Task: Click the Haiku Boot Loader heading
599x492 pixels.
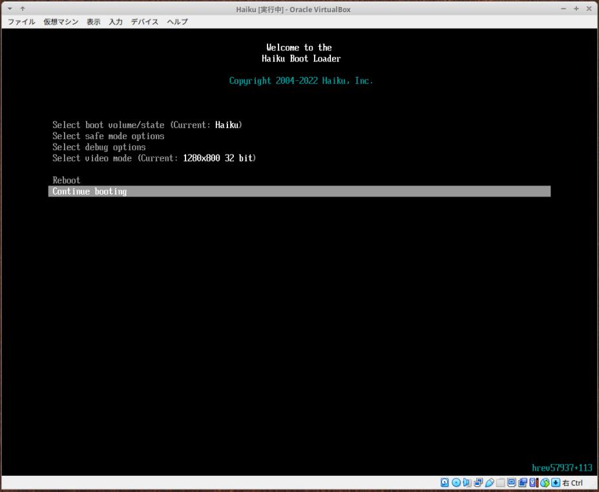Action: click(x=301, y=59)
